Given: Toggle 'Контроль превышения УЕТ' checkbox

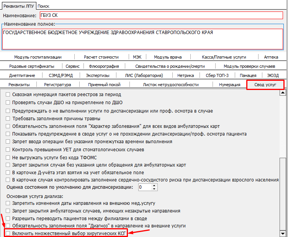Looking at the screenshot, I should (8, 149).
